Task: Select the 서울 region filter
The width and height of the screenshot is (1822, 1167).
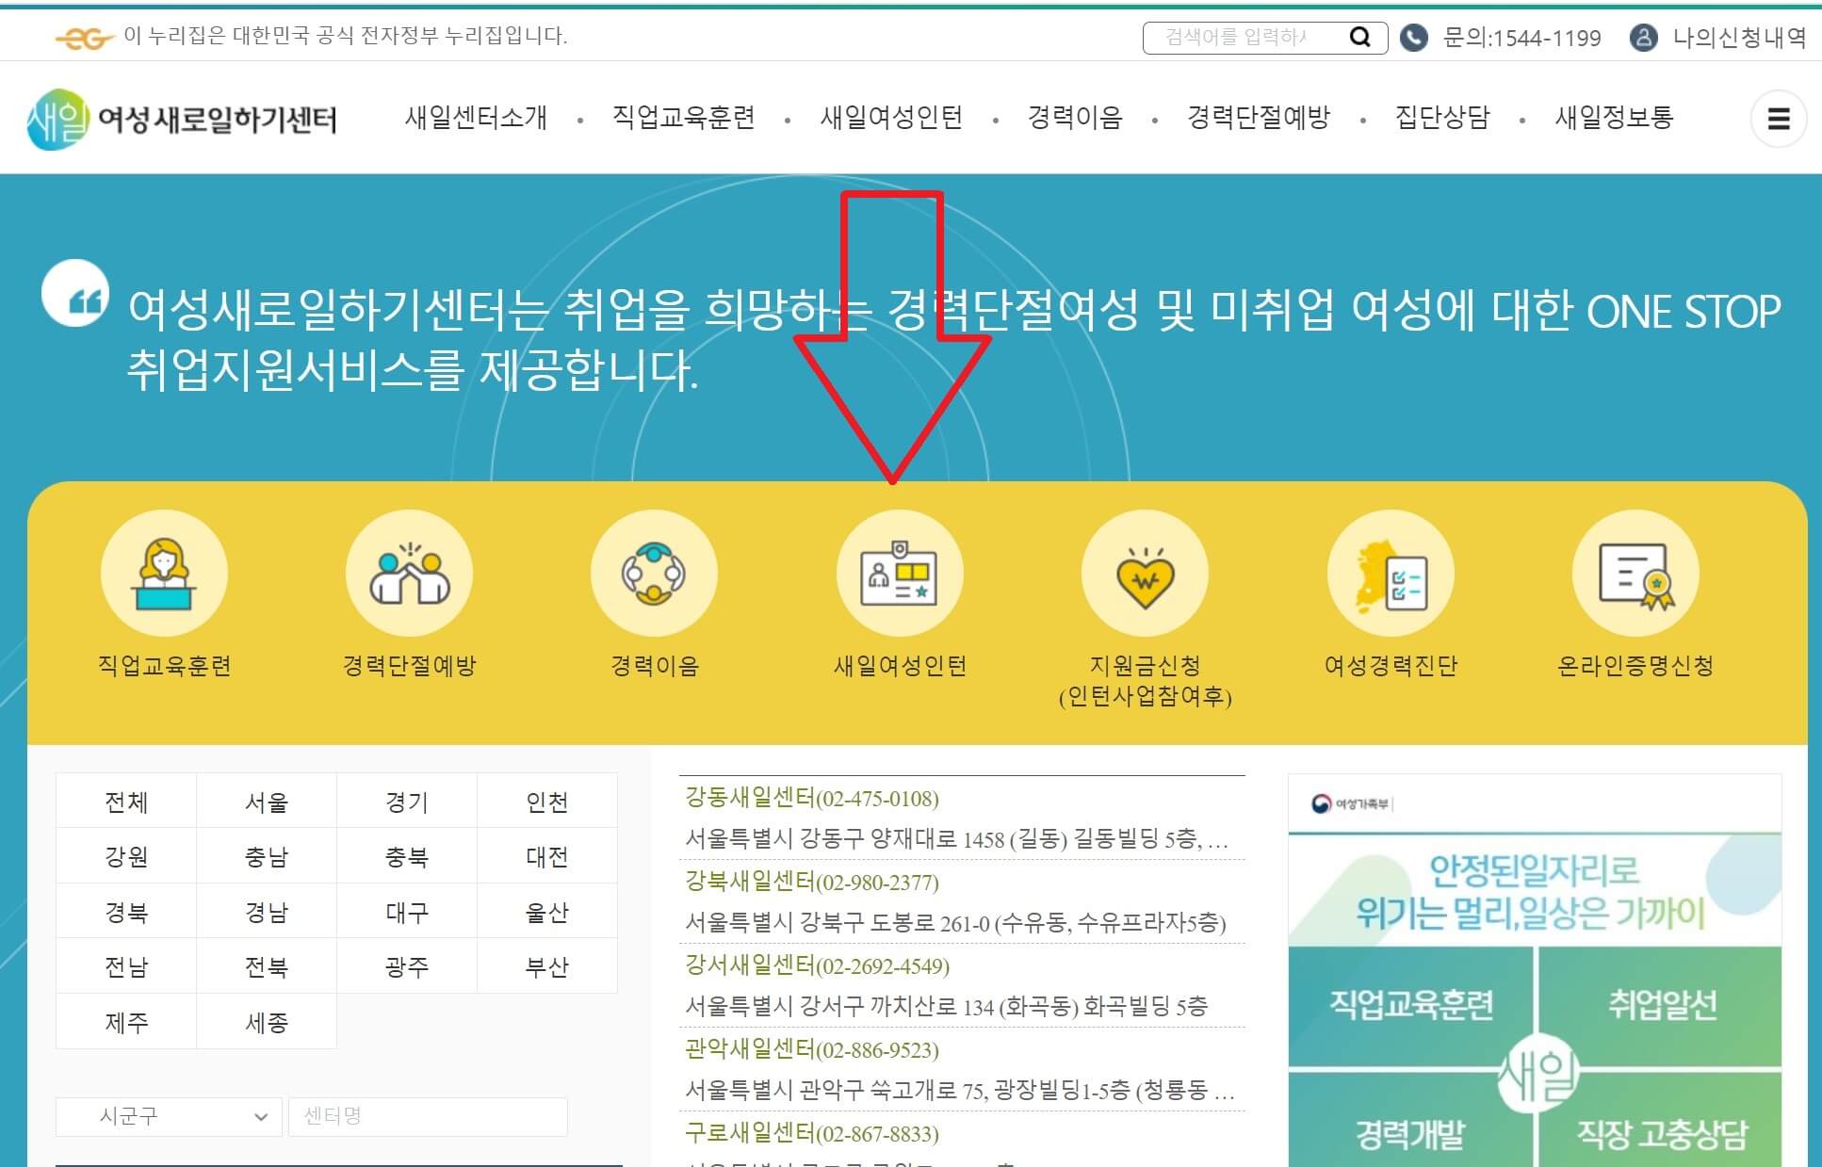Action: 267,801
